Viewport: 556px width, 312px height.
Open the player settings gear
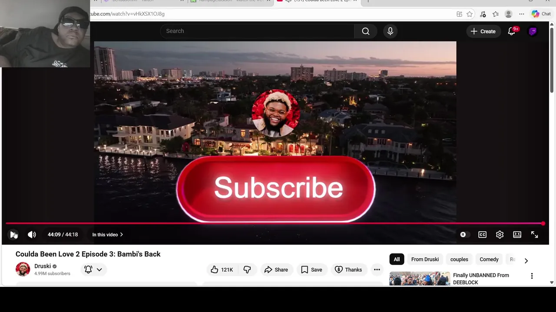[500, 234]
